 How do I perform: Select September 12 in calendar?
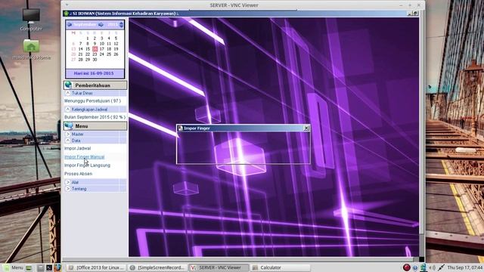point(116,44)
